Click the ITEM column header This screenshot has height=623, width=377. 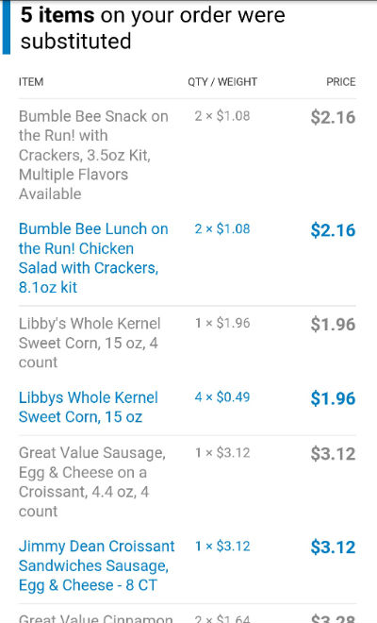point(31,82)
